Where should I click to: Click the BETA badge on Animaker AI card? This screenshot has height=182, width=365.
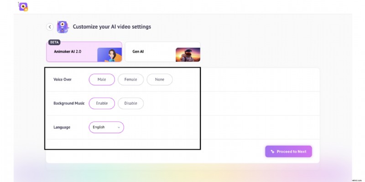(x=54, y=42)
